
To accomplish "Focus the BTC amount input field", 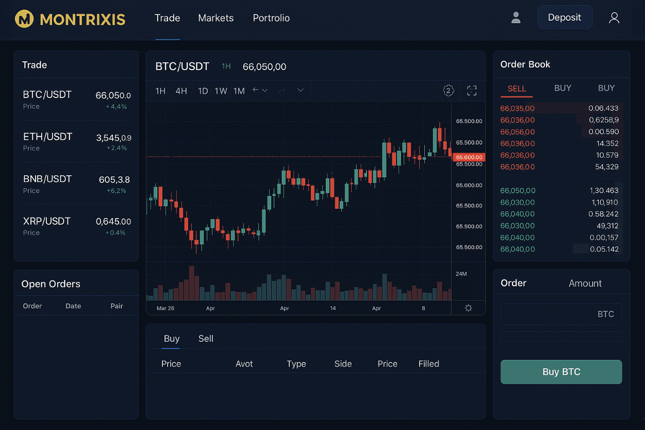I will coord(561,314).
